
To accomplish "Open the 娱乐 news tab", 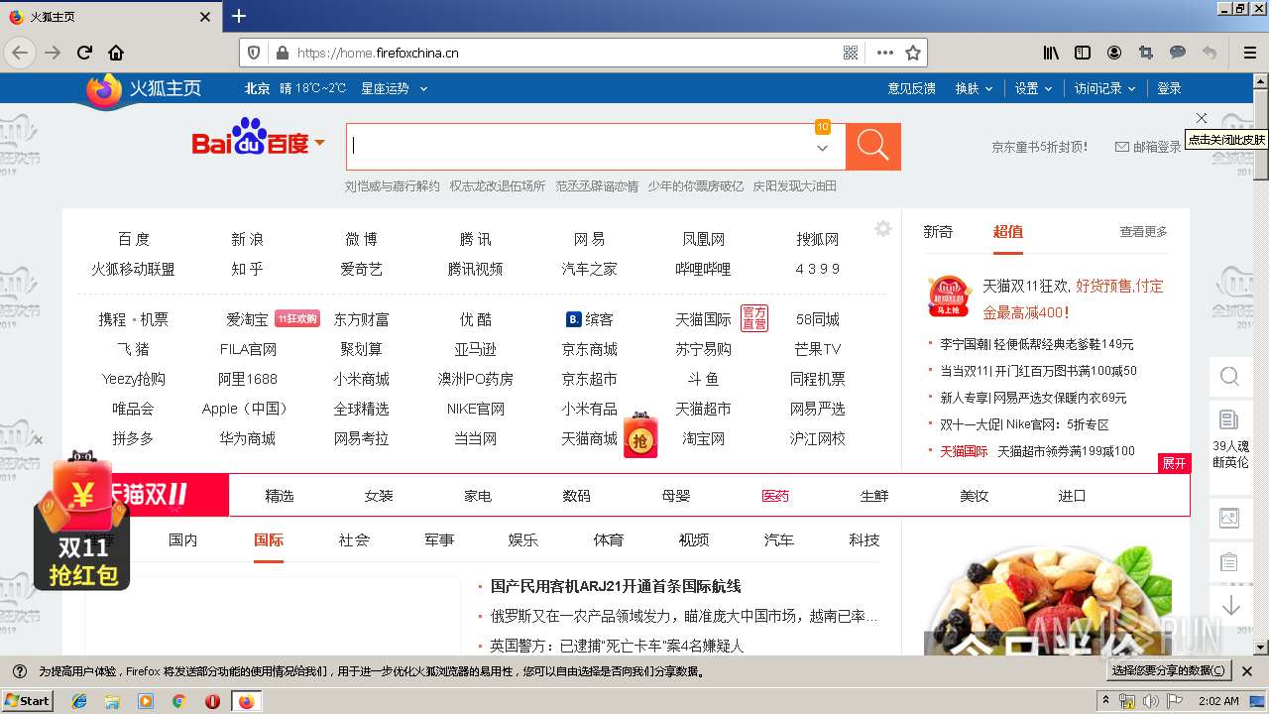I will [x=523, y=540].
